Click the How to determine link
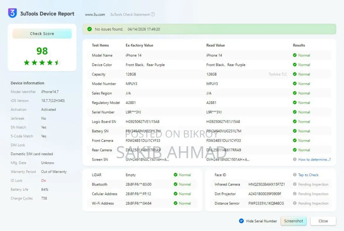344x231 pixels. pyautogui.click(x=314, y=159)
